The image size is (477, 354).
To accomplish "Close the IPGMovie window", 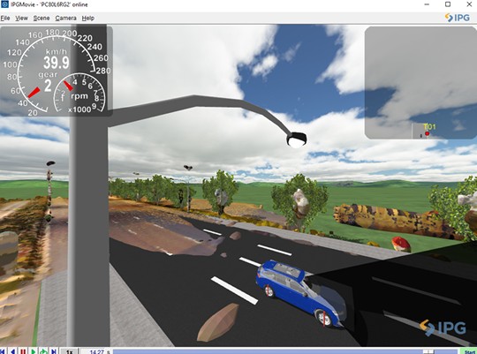I will pyautogui.click(x=469, y=4).
